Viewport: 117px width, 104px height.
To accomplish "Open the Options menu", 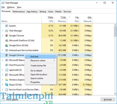I will click(11, 7).
